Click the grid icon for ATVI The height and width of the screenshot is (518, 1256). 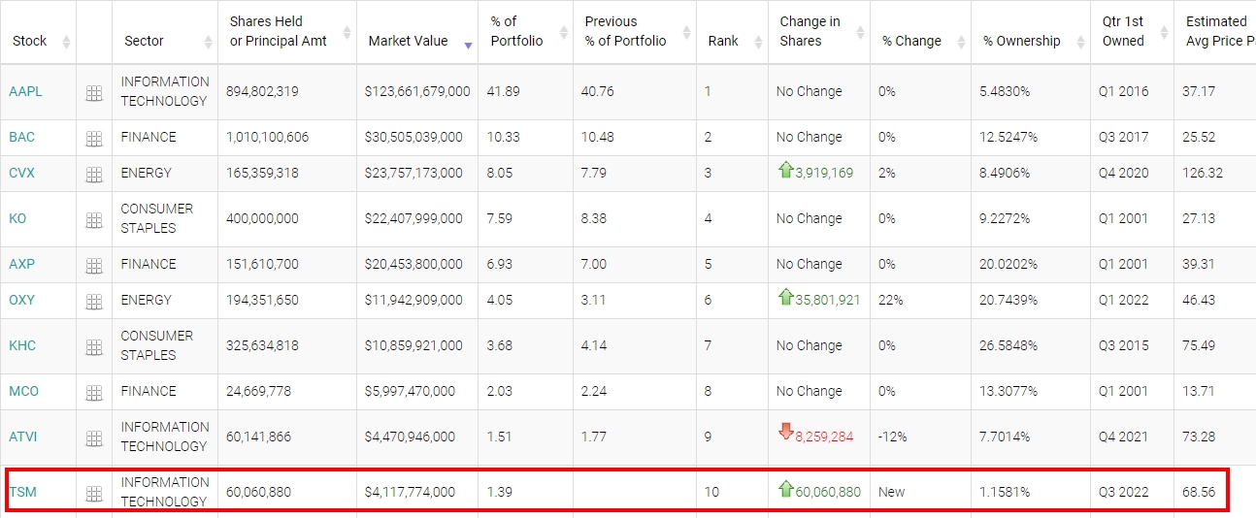(94, 438)
